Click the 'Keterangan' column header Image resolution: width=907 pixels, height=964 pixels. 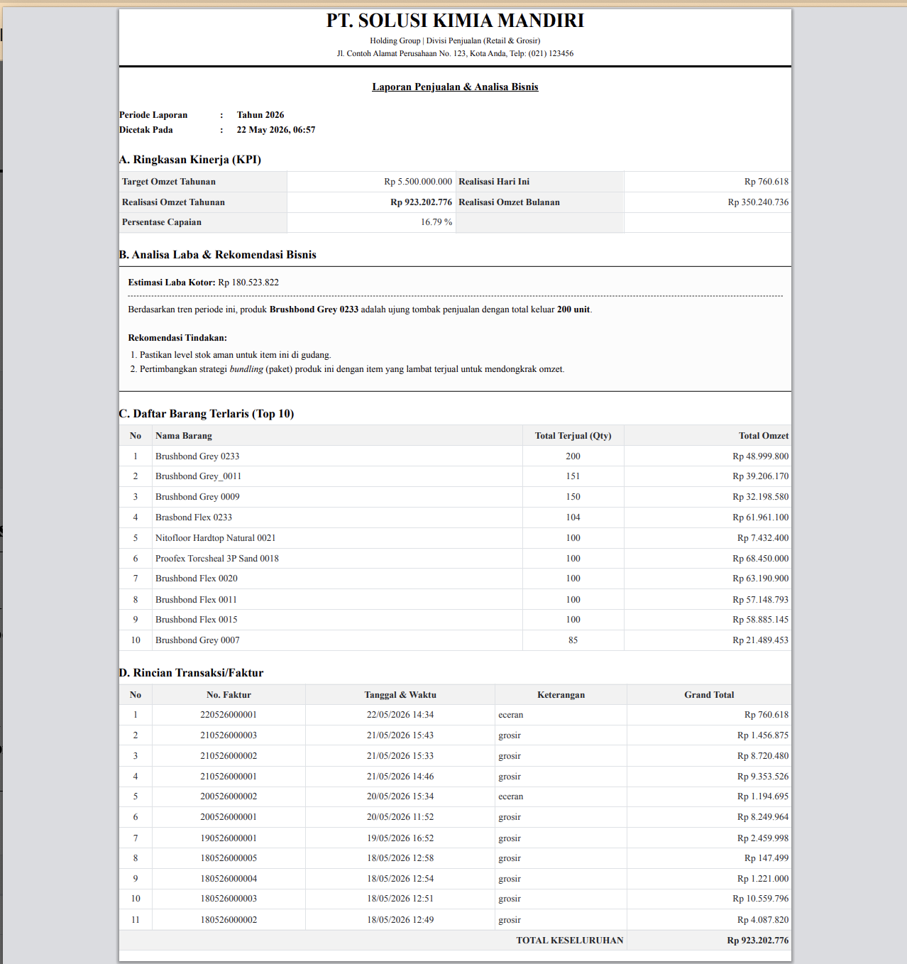[x=561, y=695]
